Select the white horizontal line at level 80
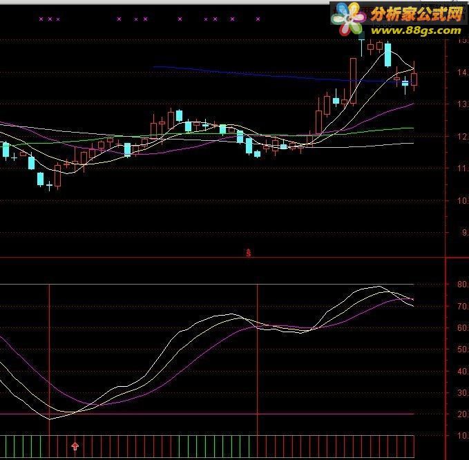Viewport: 469px width, 460px height. (207, 284)
